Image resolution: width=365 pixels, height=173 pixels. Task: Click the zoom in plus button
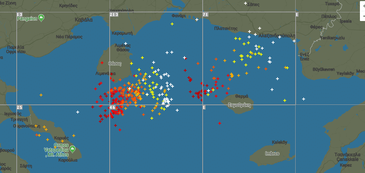tap(363, 6)
